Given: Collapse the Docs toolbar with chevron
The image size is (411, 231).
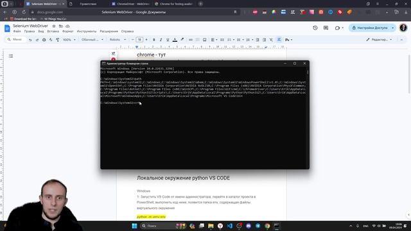Looking at the screenshot, I should (x=401, y=40).
